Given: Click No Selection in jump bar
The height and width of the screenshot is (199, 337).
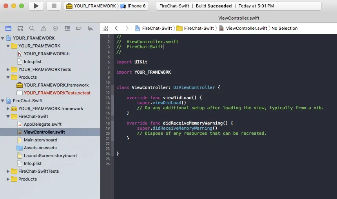Looking at the screenshot, I should 284,28.
